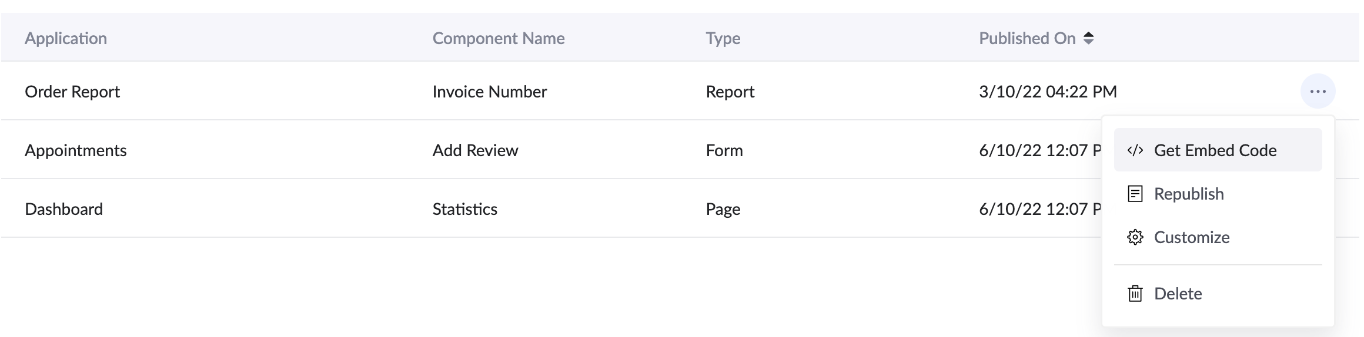Open the Dashboard application entry

[x=63, y=209]
